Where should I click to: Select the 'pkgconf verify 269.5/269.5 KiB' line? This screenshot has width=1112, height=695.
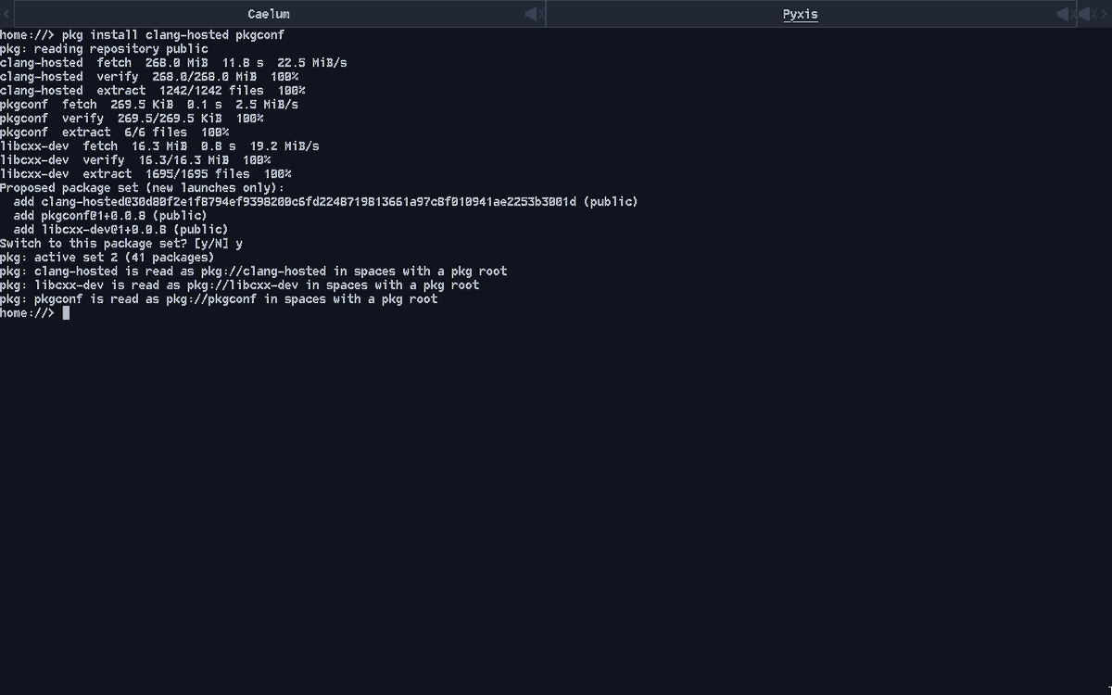[x=132, y=119]
